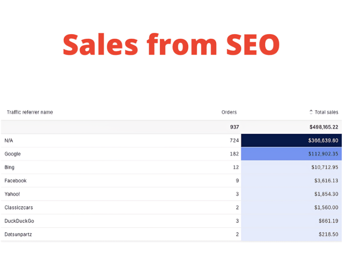
Task: Click the Sales from SEO heading
Action: click(171, 45)
